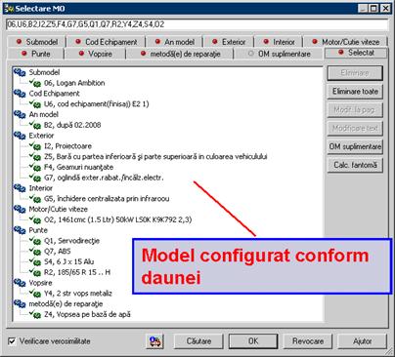Image resolution: width=395 pixels, height=357 pixels.
Task: Click the checkmark icon beside B2, după 02.2008
Action: [x=35, y=125]
